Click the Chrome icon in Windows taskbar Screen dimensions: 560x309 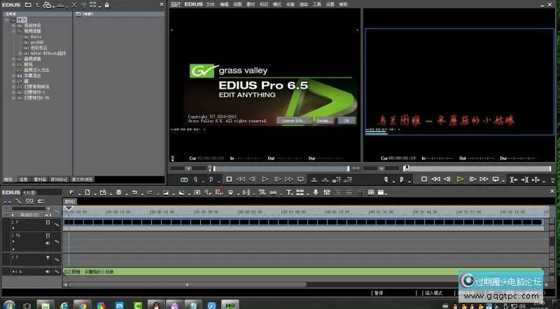coord(82,305)
